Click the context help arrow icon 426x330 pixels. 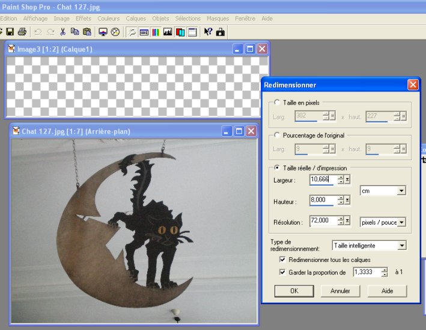pos(208,32)
